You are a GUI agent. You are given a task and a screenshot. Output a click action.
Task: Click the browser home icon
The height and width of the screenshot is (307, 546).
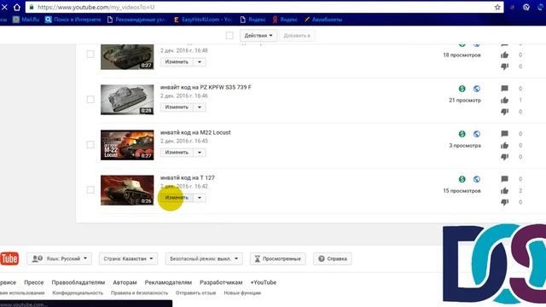pyautogui.click(x=17, y=7)
